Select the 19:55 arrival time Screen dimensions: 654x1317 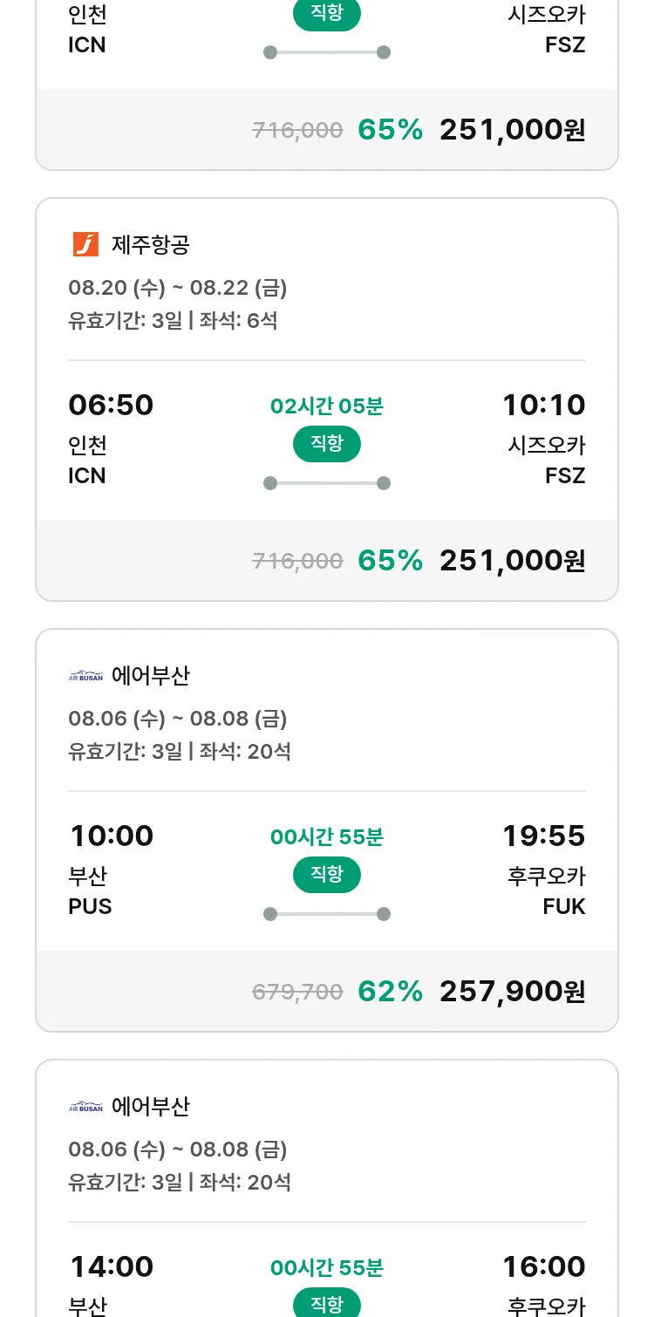[543, 836]
